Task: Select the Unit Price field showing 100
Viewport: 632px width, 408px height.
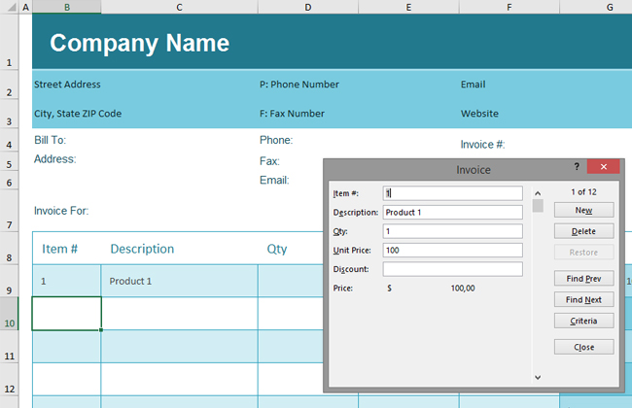Action: 452,250
